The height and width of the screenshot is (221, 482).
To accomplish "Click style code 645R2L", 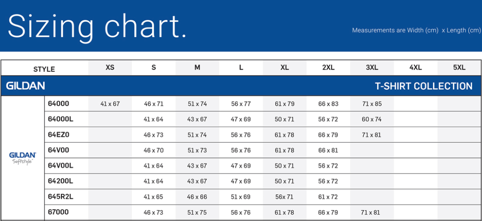I will pos(60,196).
